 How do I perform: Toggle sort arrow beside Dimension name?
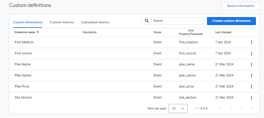pos(38,32)
